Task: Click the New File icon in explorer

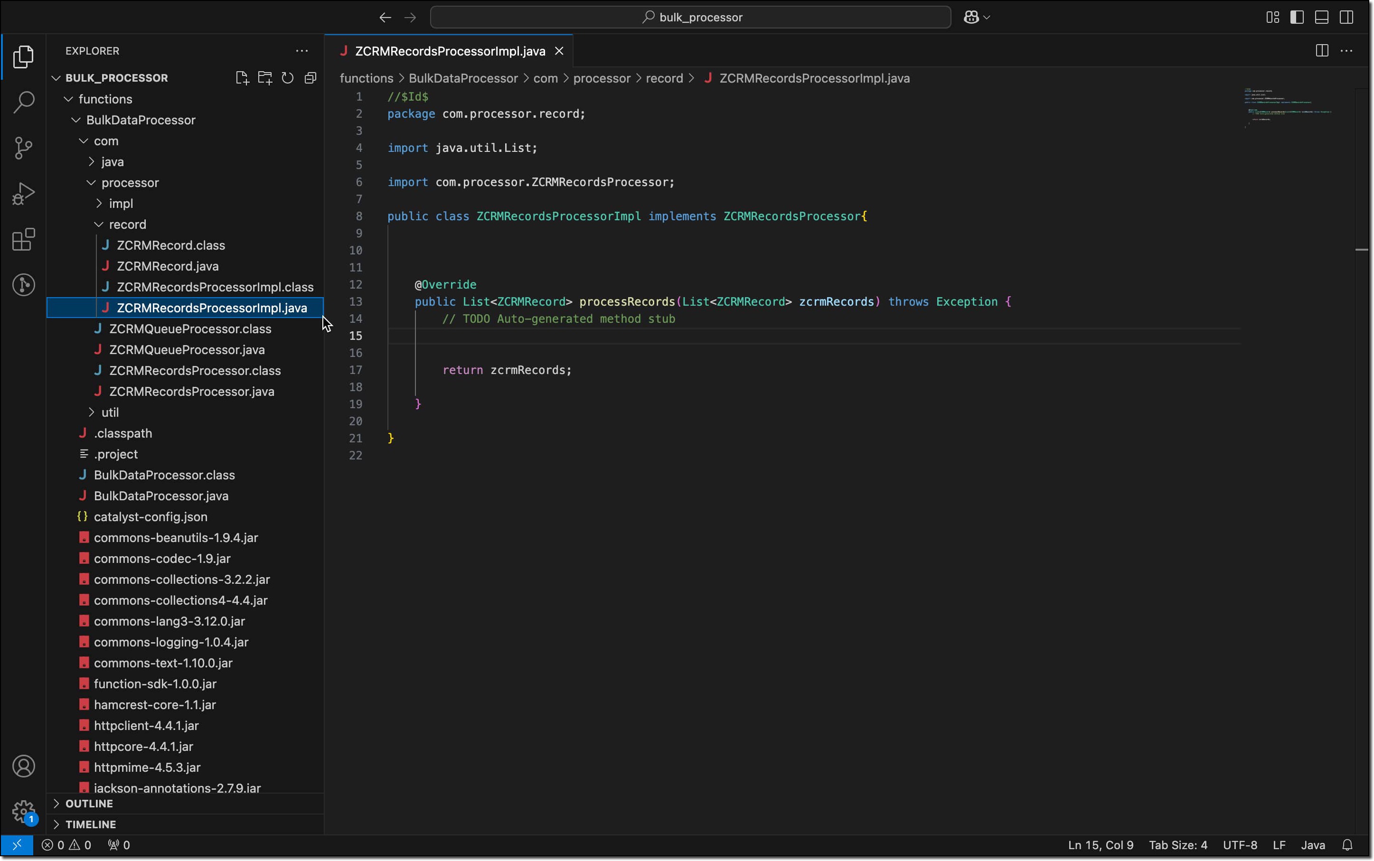Action: coord(242,78)
